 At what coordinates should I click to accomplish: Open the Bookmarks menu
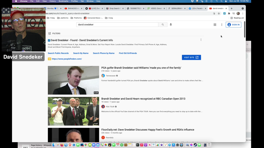tap(63, 1)
